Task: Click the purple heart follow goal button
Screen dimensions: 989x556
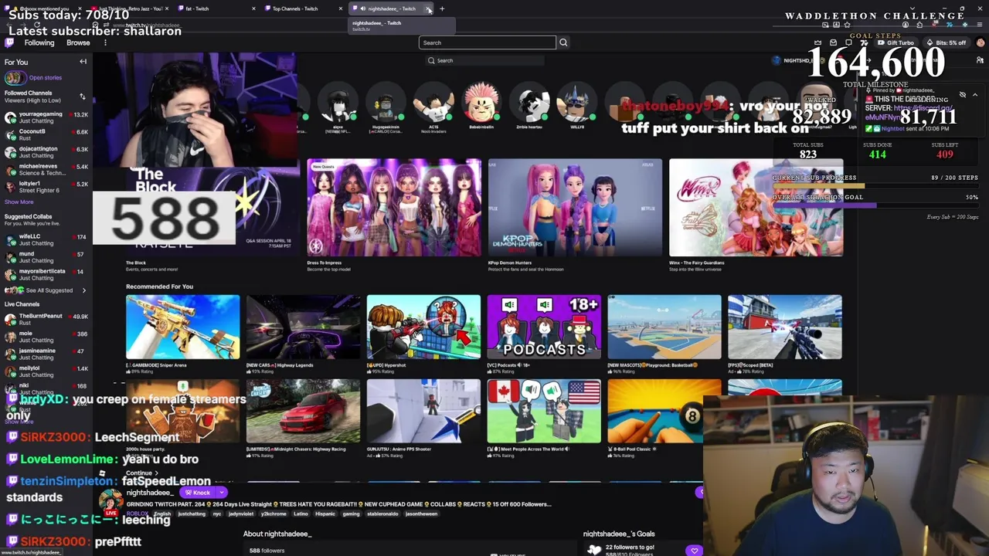Action: tap(694, 551)
